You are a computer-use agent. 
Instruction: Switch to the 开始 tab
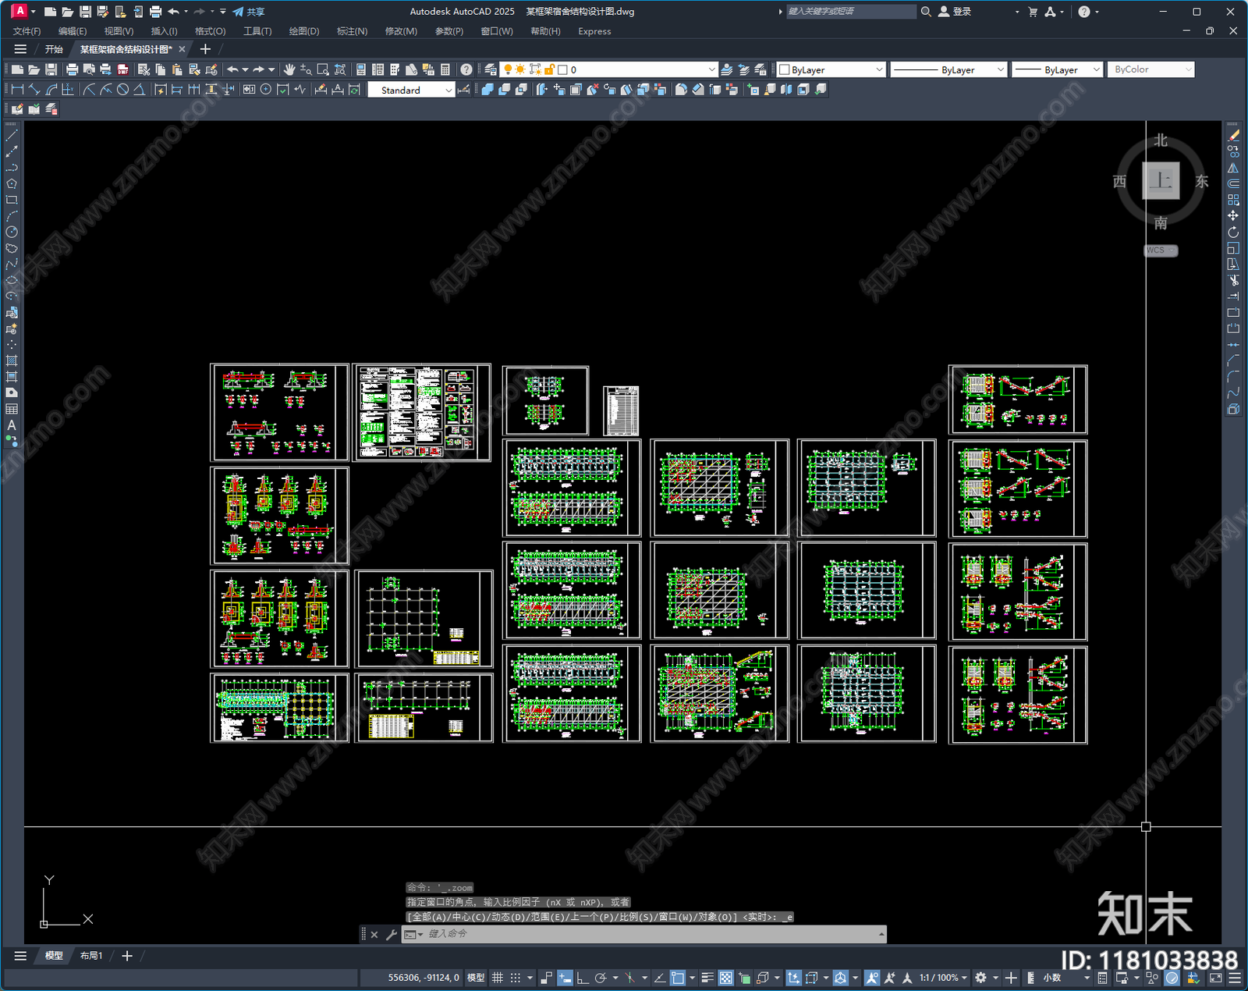[x=54, y=49]
